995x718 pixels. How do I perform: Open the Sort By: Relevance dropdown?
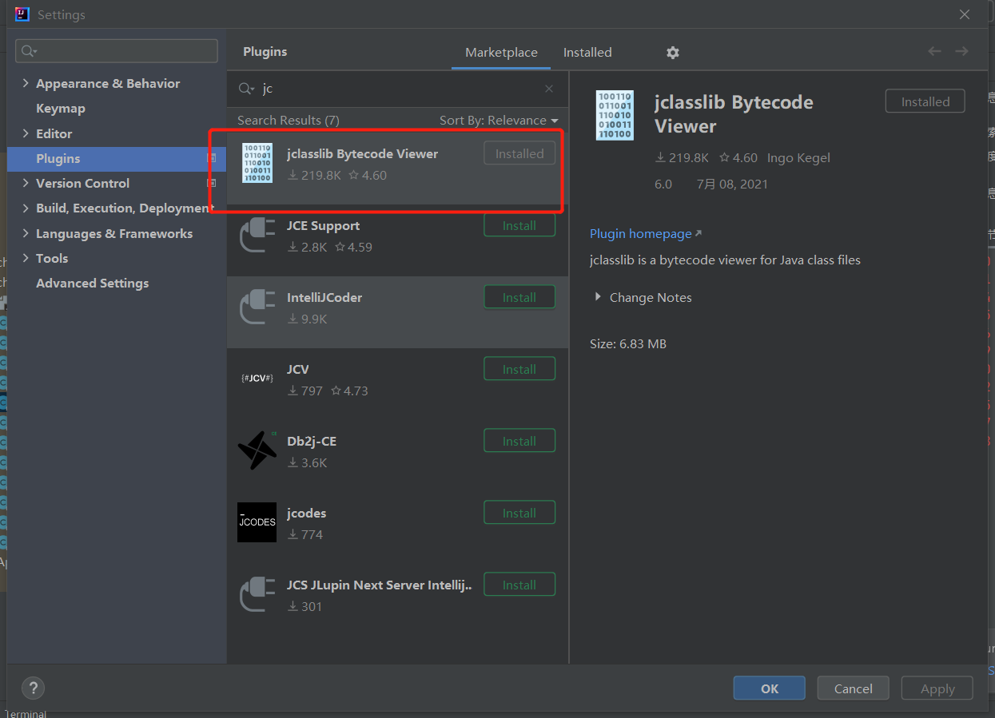(499, 121)
